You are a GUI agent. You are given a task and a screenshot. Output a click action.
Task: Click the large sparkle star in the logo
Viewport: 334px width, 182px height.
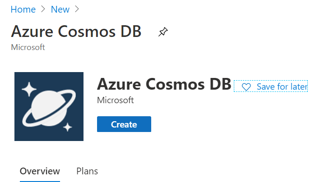tap(29, 90)
